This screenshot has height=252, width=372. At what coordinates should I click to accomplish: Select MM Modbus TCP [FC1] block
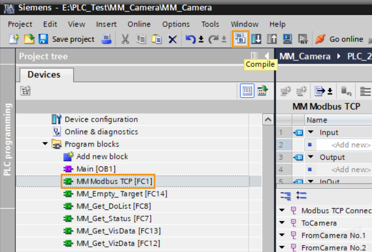coord(108,182)
